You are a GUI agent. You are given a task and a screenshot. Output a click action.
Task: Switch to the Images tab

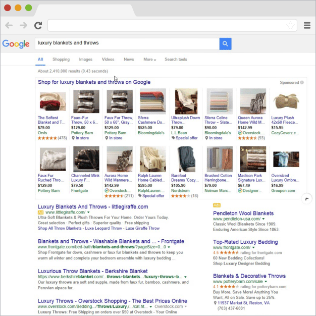tap(86, 60)
